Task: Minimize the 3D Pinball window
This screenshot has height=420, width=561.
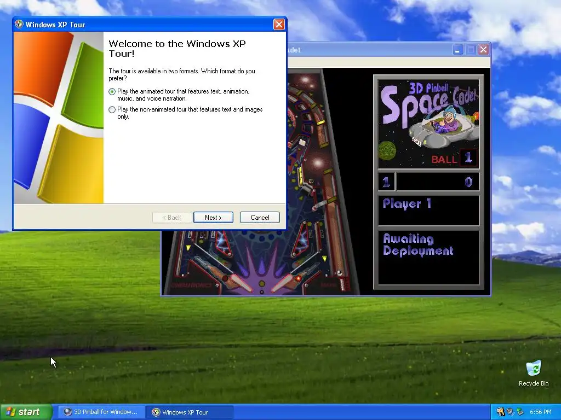Action: click(458, 50)
